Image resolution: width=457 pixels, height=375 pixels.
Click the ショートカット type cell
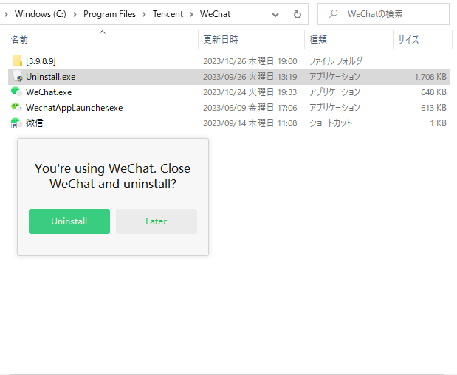pyautogui.click(x=331, y=123)
